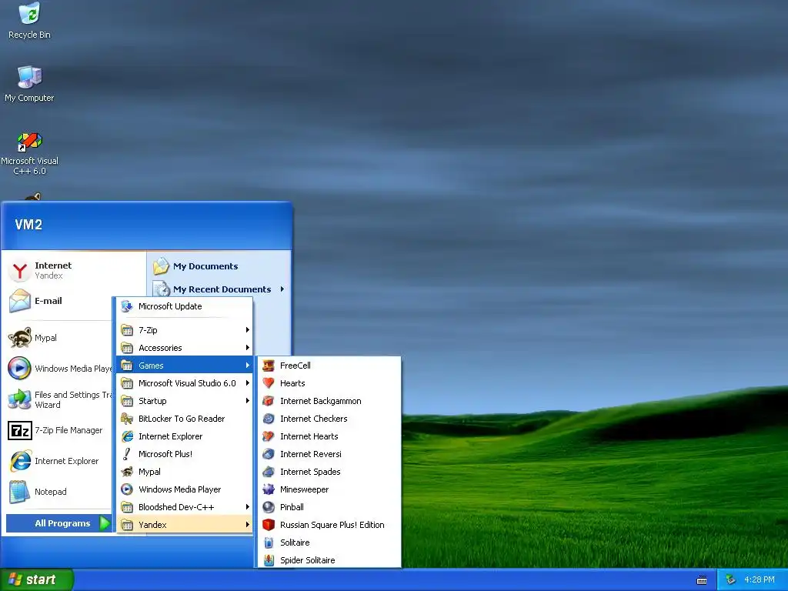Screen dimensions: 788x591
Task: Click the Pinball ball icon
Action: coord(269,507)
